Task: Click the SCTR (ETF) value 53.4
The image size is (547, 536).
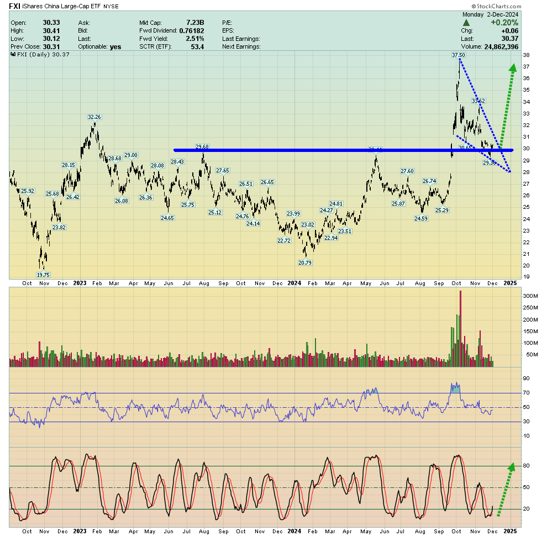Action: pos(197,47)
